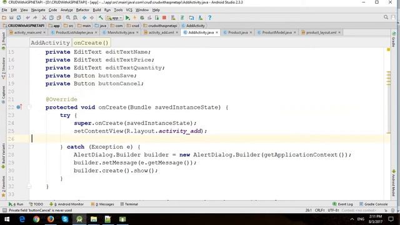Open the Run tool window button
The image size is (400, 225).
(16, 204)
